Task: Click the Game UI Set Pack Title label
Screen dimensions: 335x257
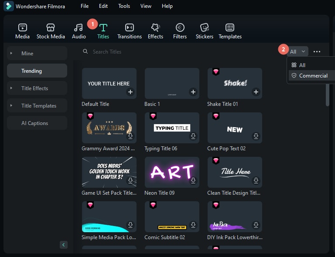Action: click(x=109, y=193)
